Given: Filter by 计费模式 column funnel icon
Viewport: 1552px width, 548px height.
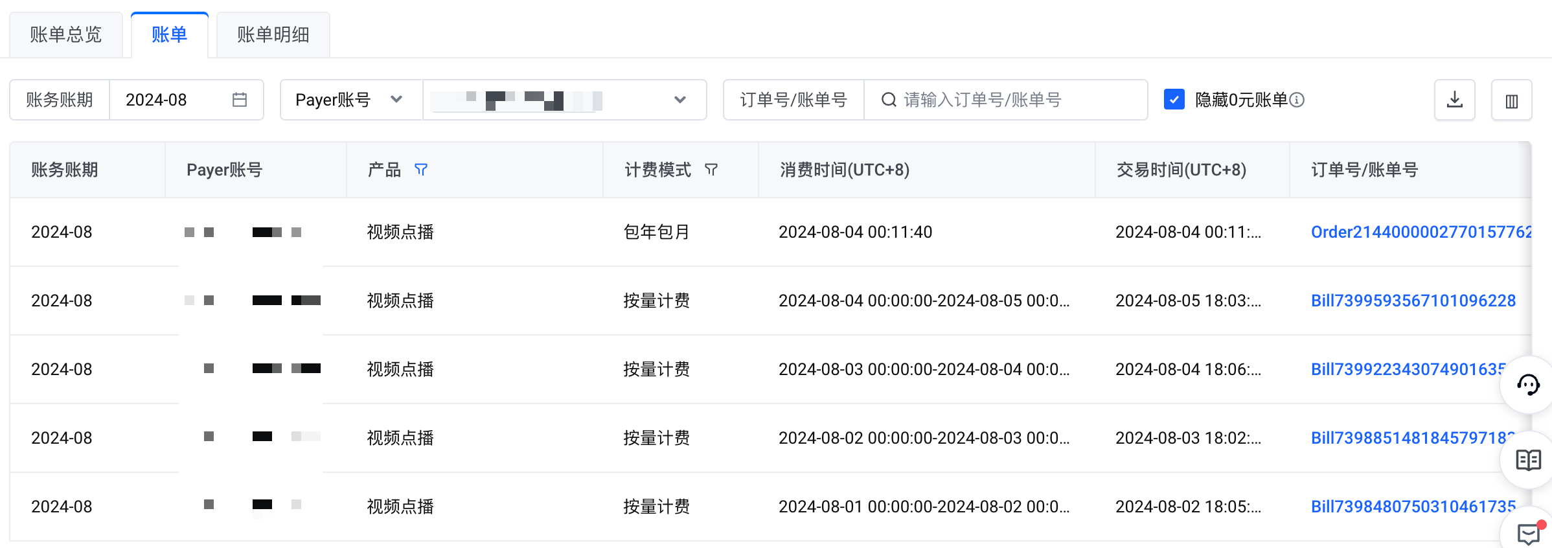Looking at the screenshot, I should [711, 170].
